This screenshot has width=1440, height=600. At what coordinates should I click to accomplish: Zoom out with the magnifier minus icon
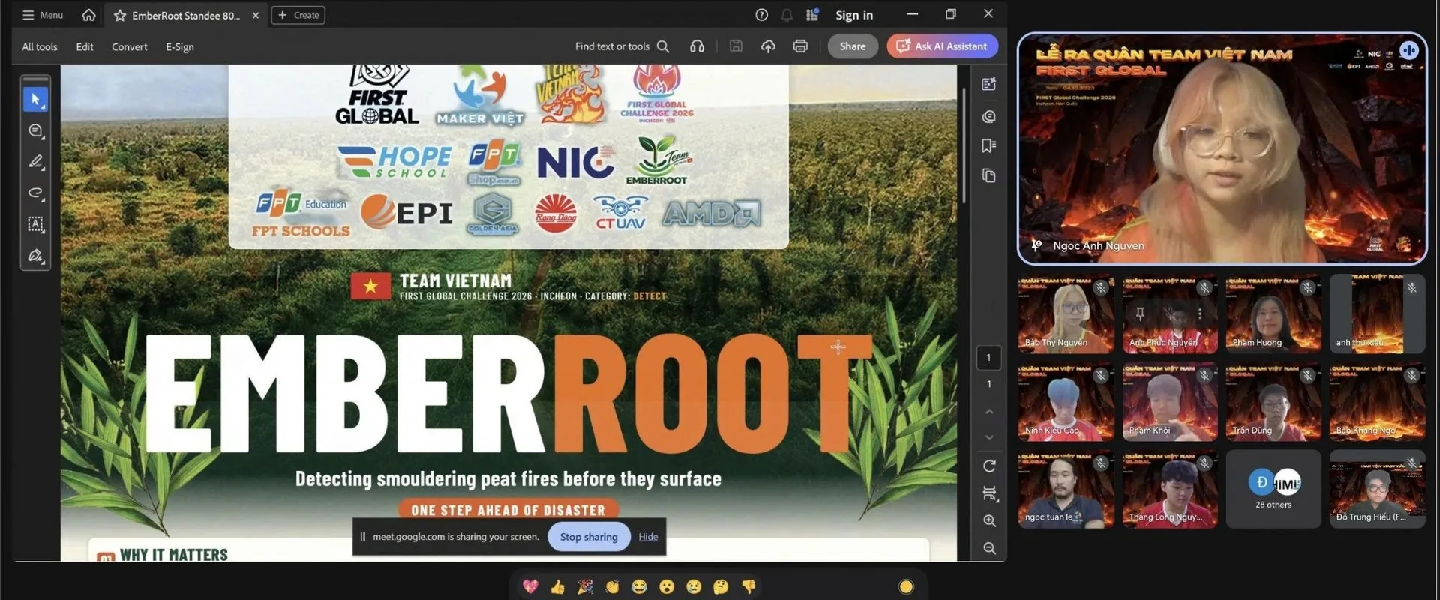point(989,548)
